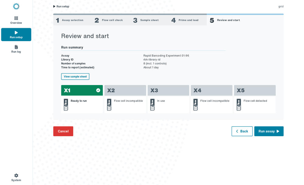Open System settings gear icon
Viewport: 304px width, 185px height.
pyautogui.click(x=16, y=175)
